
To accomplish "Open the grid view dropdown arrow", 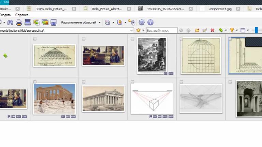I will tap(248, 30).
